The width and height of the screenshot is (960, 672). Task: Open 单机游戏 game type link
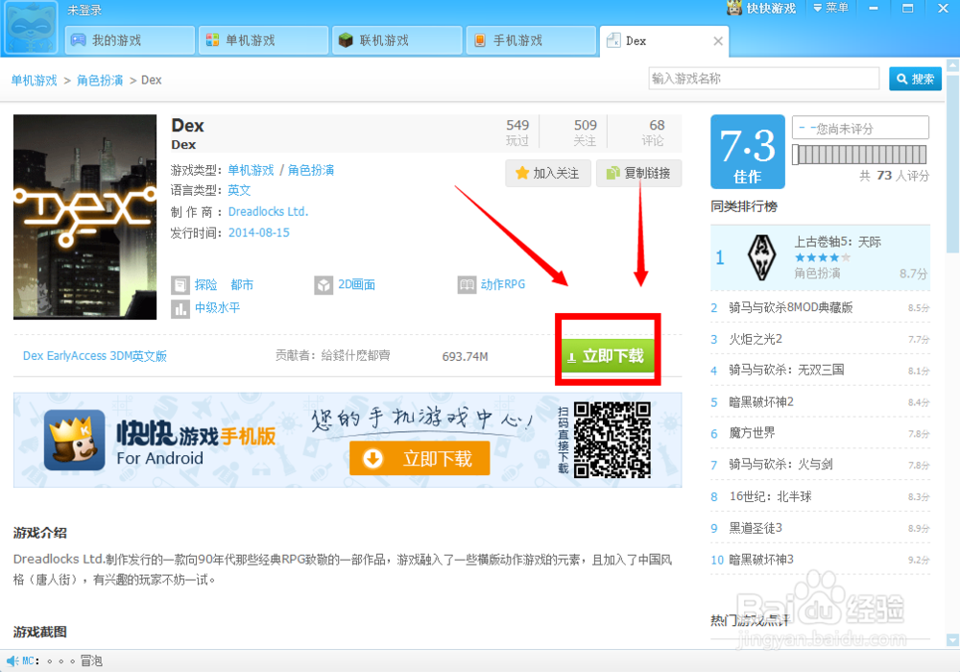[251, 170]
